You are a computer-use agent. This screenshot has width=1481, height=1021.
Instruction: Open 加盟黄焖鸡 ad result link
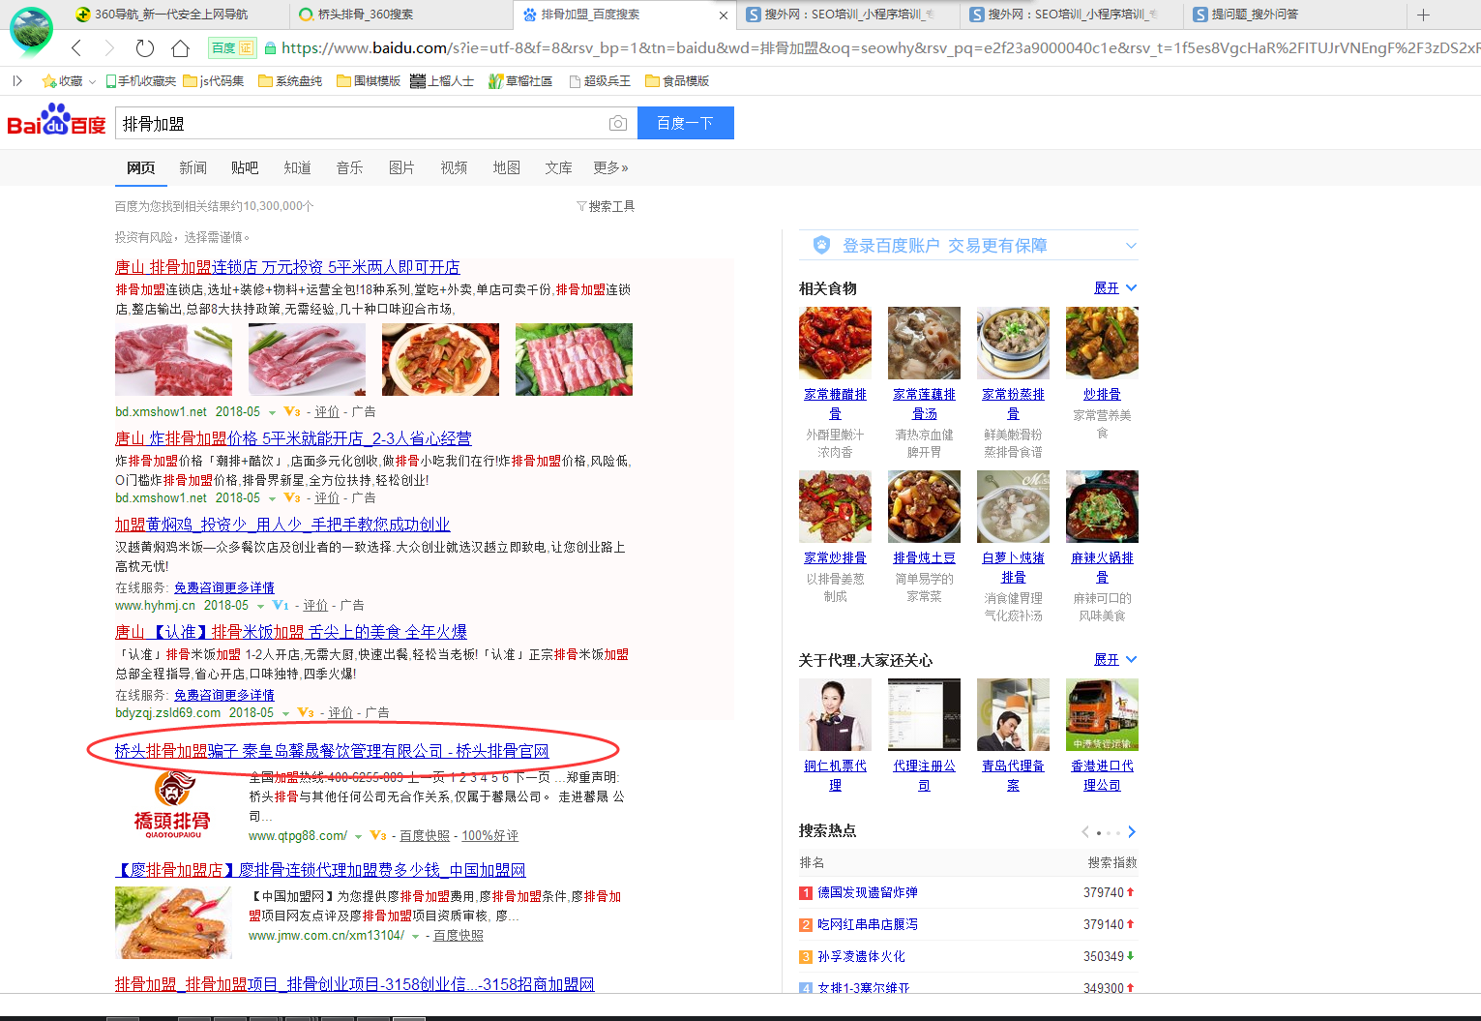[282, 525]
